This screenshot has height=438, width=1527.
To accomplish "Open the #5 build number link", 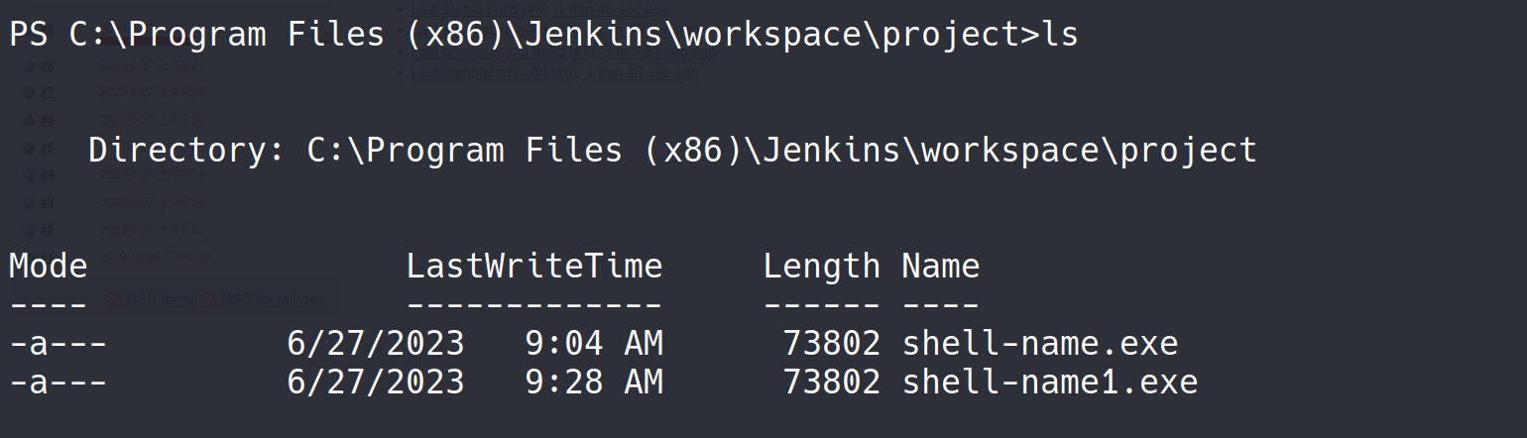I will coord(47,149).
